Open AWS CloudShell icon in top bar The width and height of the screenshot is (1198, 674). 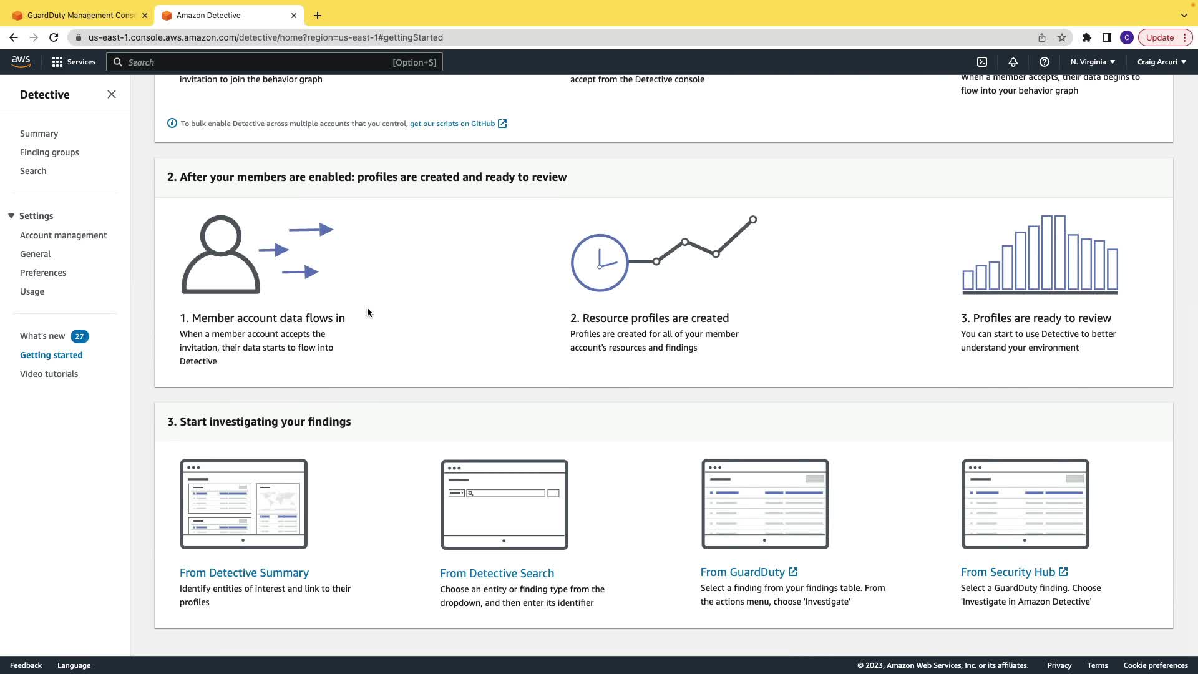coord(982,62)
